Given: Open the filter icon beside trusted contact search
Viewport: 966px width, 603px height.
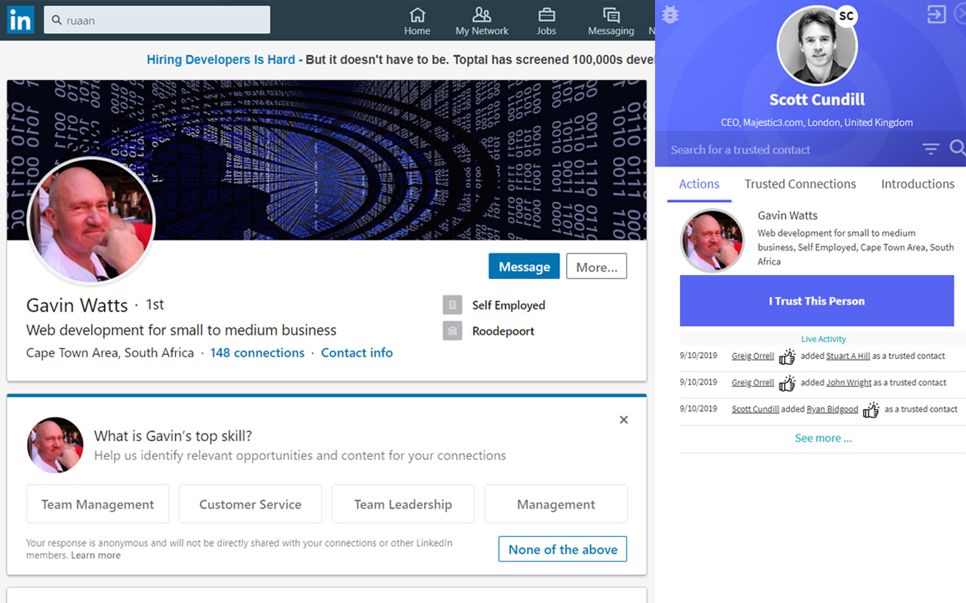Looking at the screenshot, I should 931,149.
